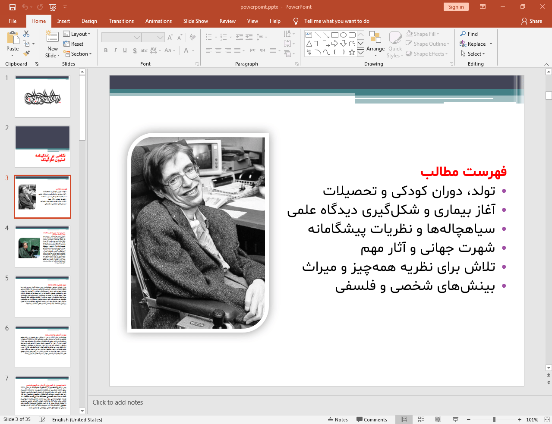The height and width of the screenshot is (424, 552).
Task: Apply strikethrough to text
Action: click(x=144, y=50)
